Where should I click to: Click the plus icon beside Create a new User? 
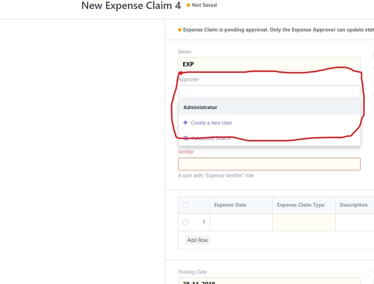[x=186, y=123]
